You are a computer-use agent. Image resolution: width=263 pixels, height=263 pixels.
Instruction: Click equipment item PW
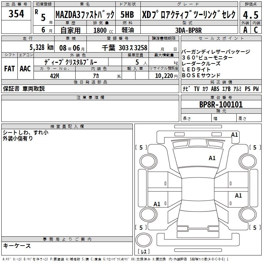[x=256, y=89]
